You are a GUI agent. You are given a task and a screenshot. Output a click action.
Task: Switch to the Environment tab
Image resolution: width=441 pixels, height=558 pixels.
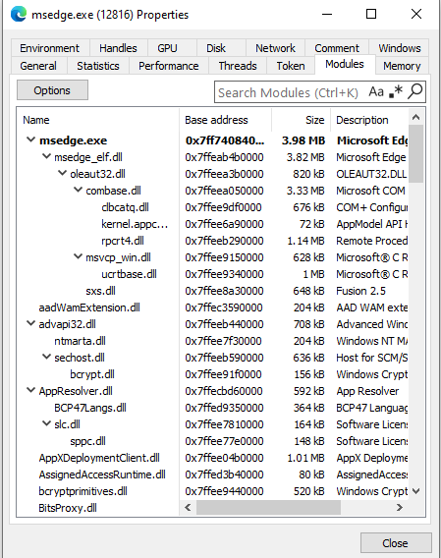[x=50, y=48]
